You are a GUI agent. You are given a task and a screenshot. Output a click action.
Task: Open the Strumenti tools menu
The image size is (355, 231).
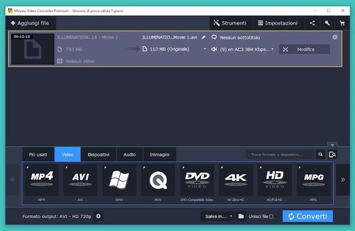click(230, 23)
